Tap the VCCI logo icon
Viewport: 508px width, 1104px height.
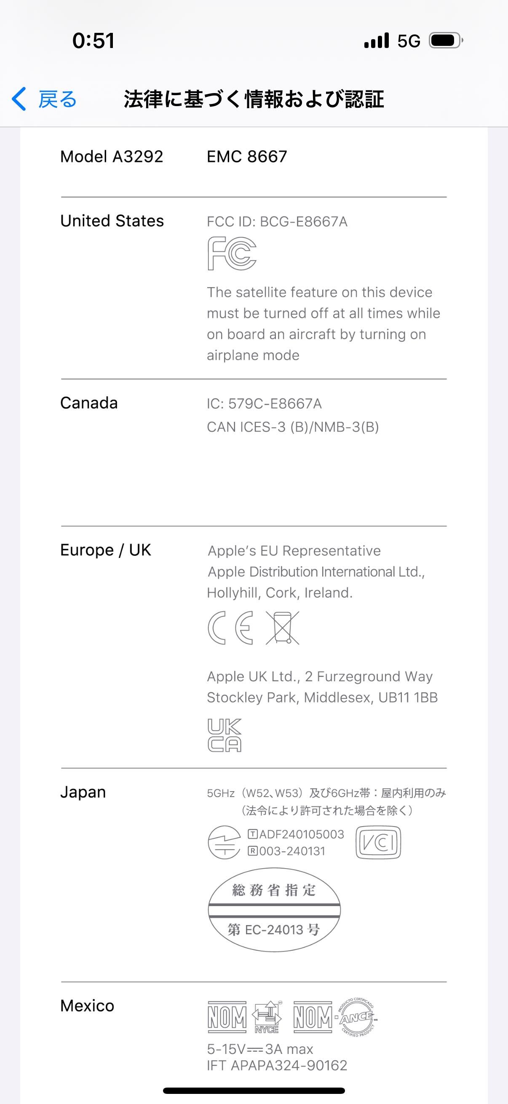tap(378, 842)
